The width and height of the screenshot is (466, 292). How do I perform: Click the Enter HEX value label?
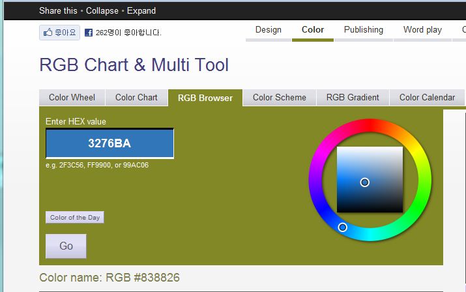pos(76,122)
